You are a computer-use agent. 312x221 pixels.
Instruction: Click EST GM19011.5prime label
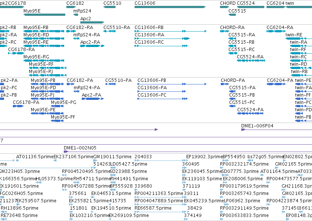[112, 157]
